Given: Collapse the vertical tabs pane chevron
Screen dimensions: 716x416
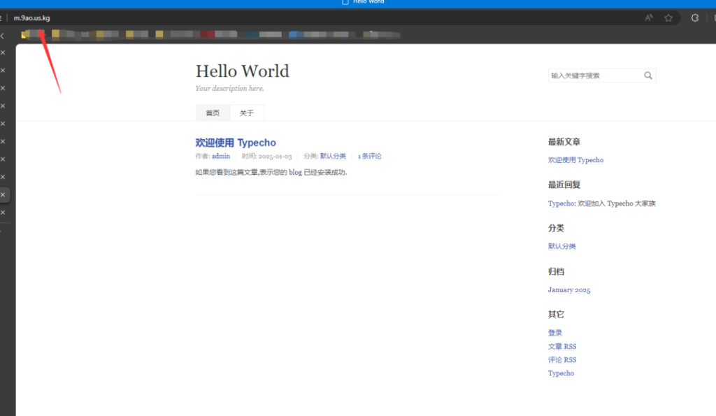Looking at the screenshot, I should (x=3, y=36).
